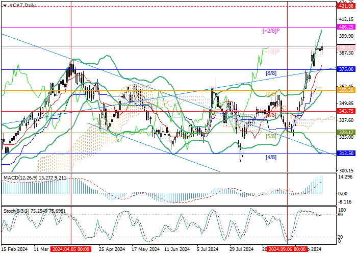Select the [4/8] Murrey level label
Image resolution: width=357 pixels, height=255 pixels.
click(271, 157)
